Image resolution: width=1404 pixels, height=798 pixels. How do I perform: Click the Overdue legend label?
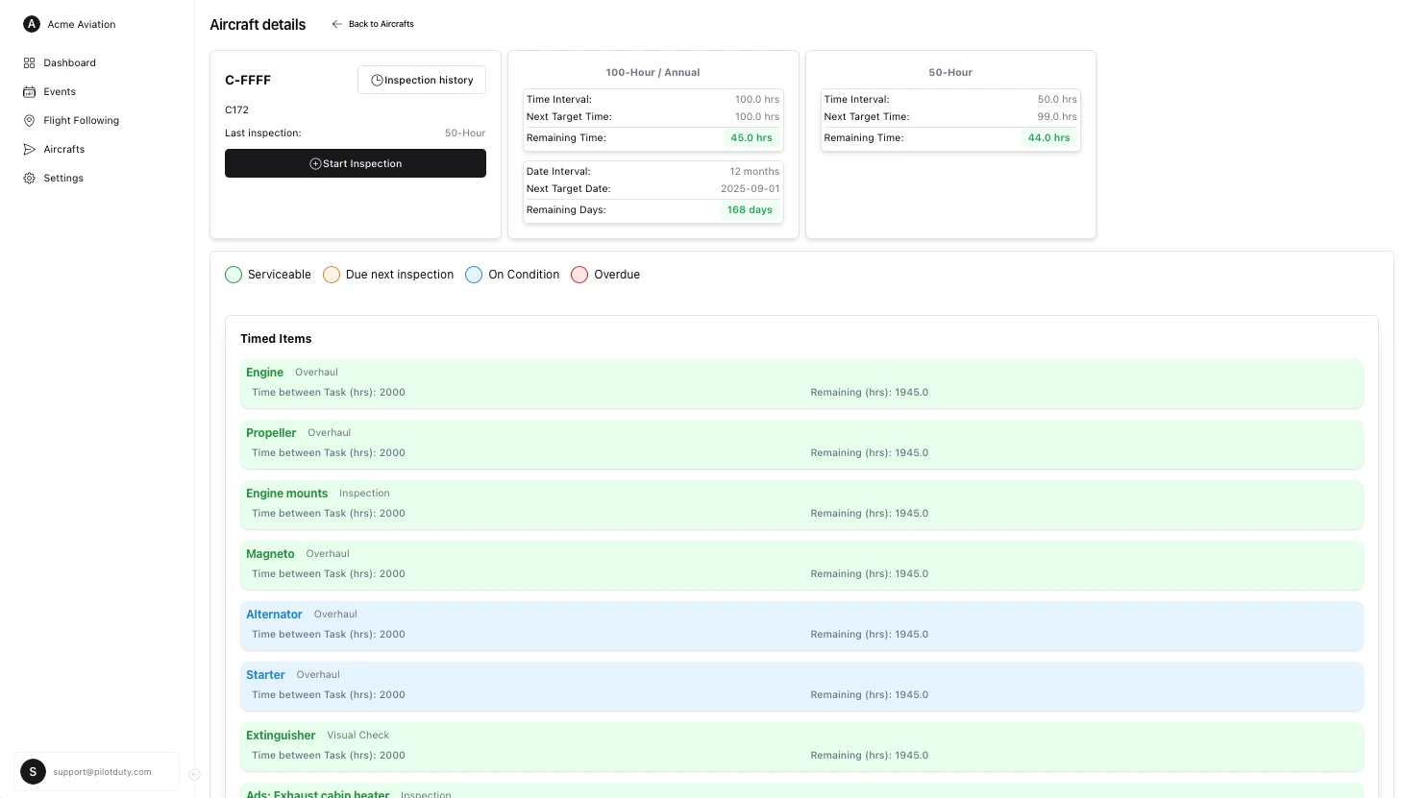click(x=617, y=275)
